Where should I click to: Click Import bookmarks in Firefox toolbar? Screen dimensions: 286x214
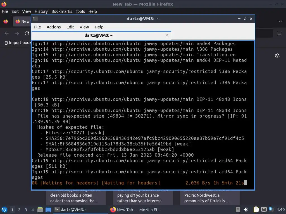[x=17, y=43]
